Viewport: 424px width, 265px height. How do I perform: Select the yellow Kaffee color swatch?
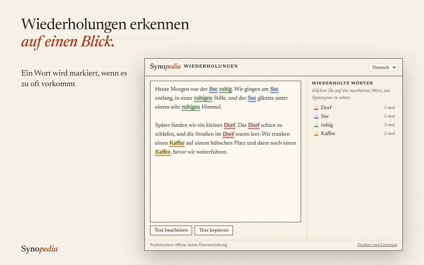click(x=316, y=134)
